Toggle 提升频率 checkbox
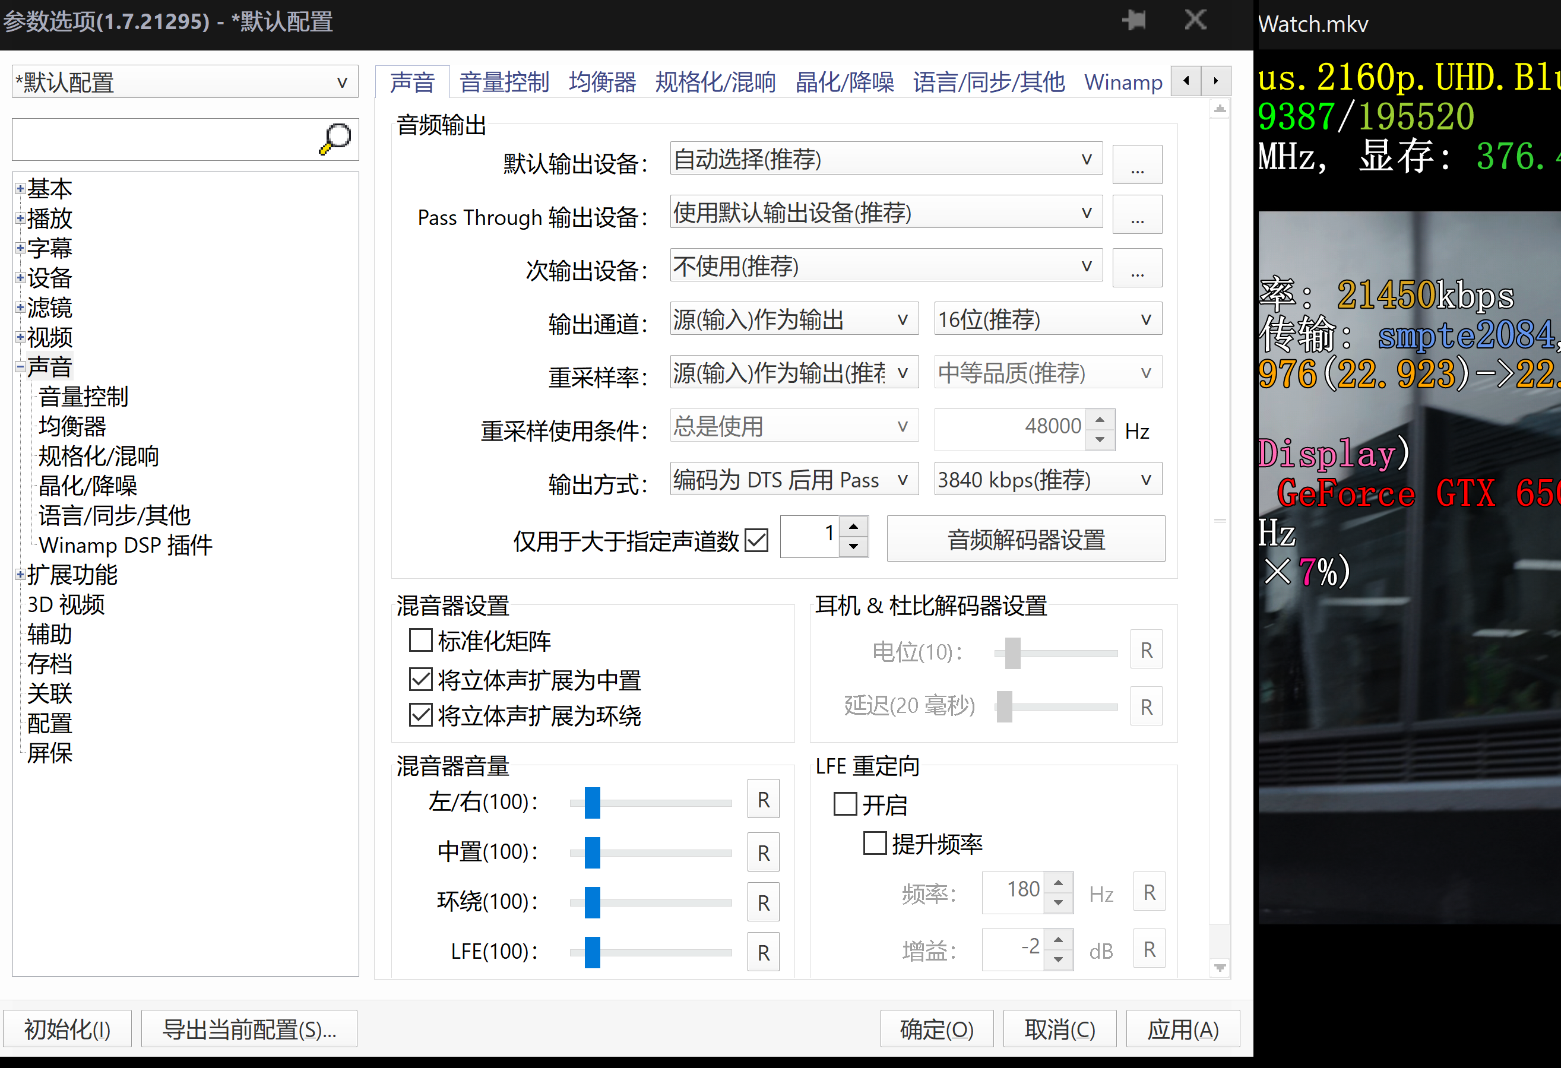Image resolution: width=1561 pixels, height=1068 pixels. click(875, 842)
